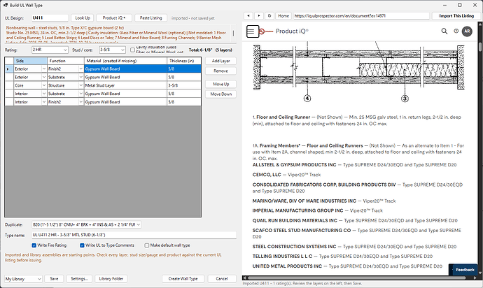Viewport: 483px width, 288px height.
Task: Click the Library Folder button
Action: click(x=111, y=279)
